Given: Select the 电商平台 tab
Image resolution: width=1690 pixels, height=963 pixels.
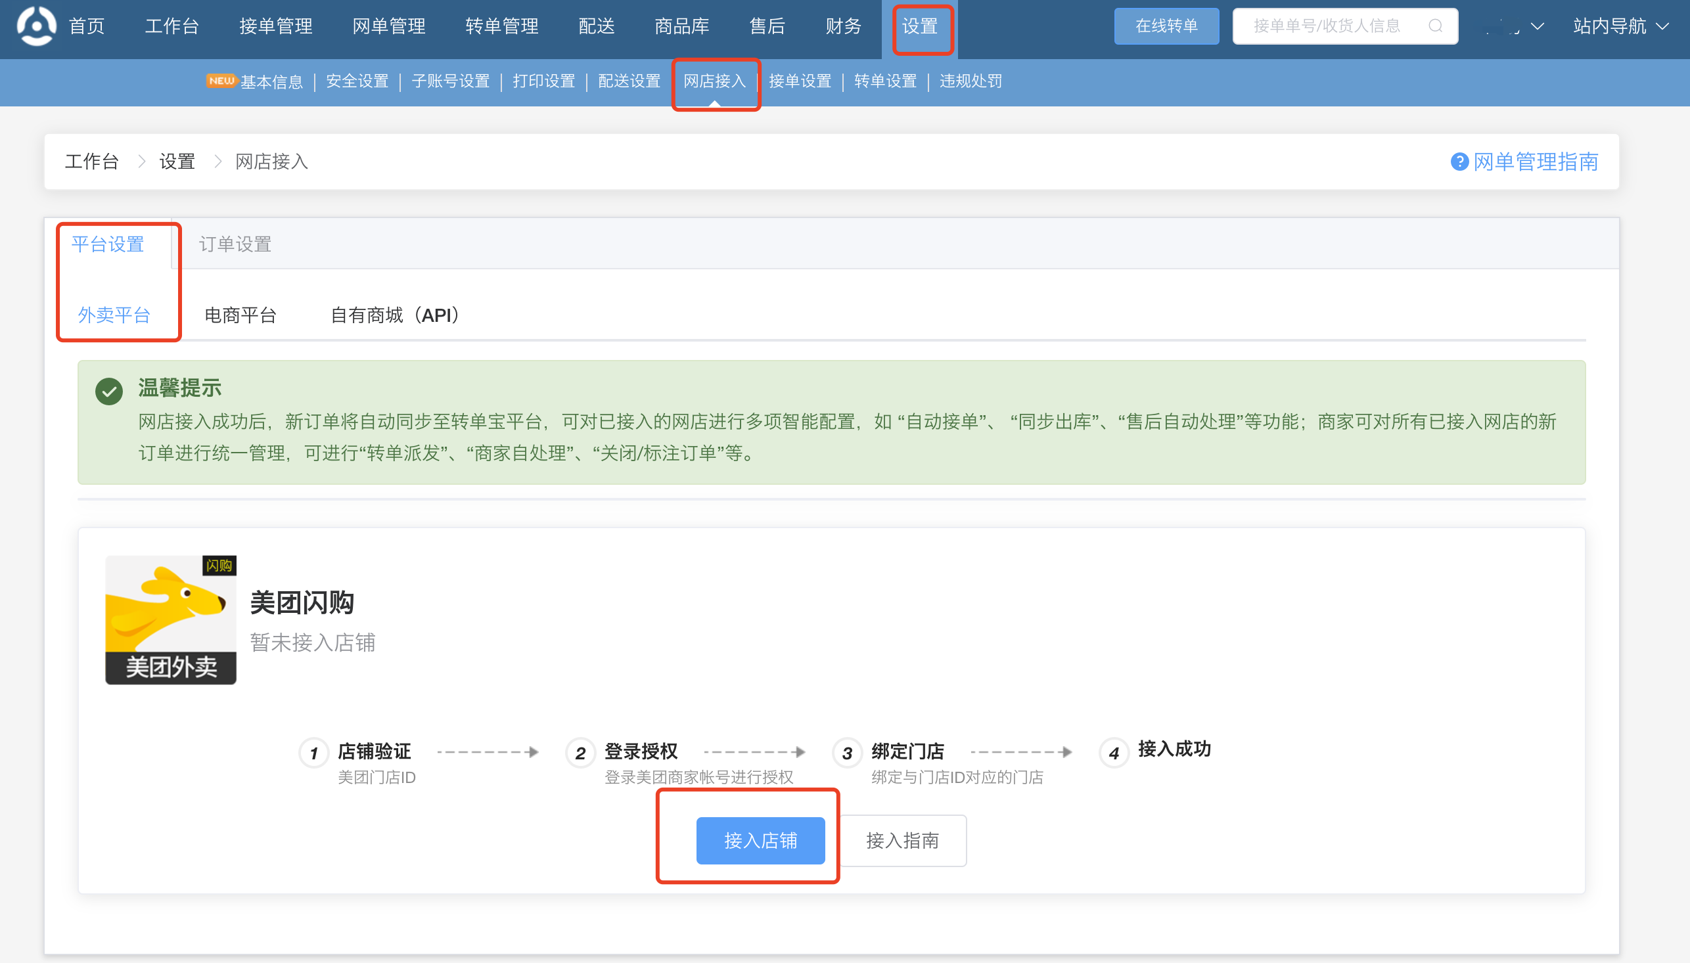Looking at the screenshot, I should (x=240, y=315).
